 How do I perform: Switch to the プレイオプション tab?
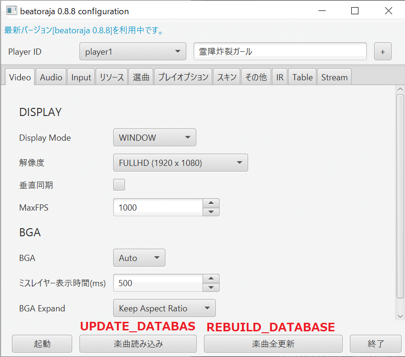click(183, 77)
